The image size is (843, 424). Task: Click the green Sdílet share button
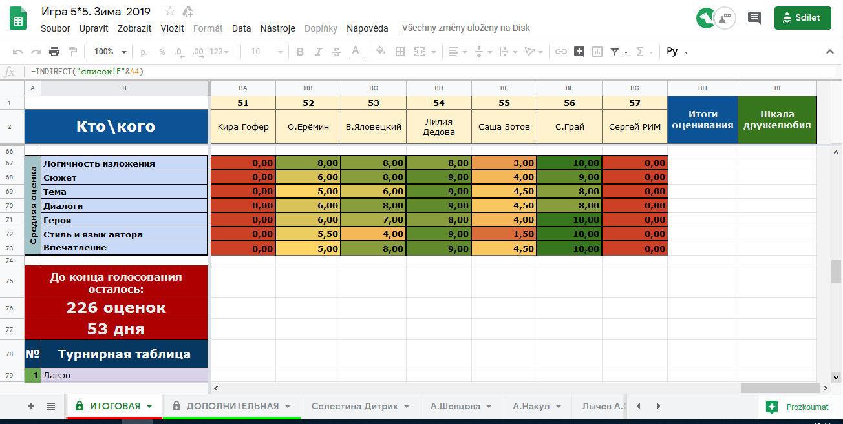(x=802, y=18)
